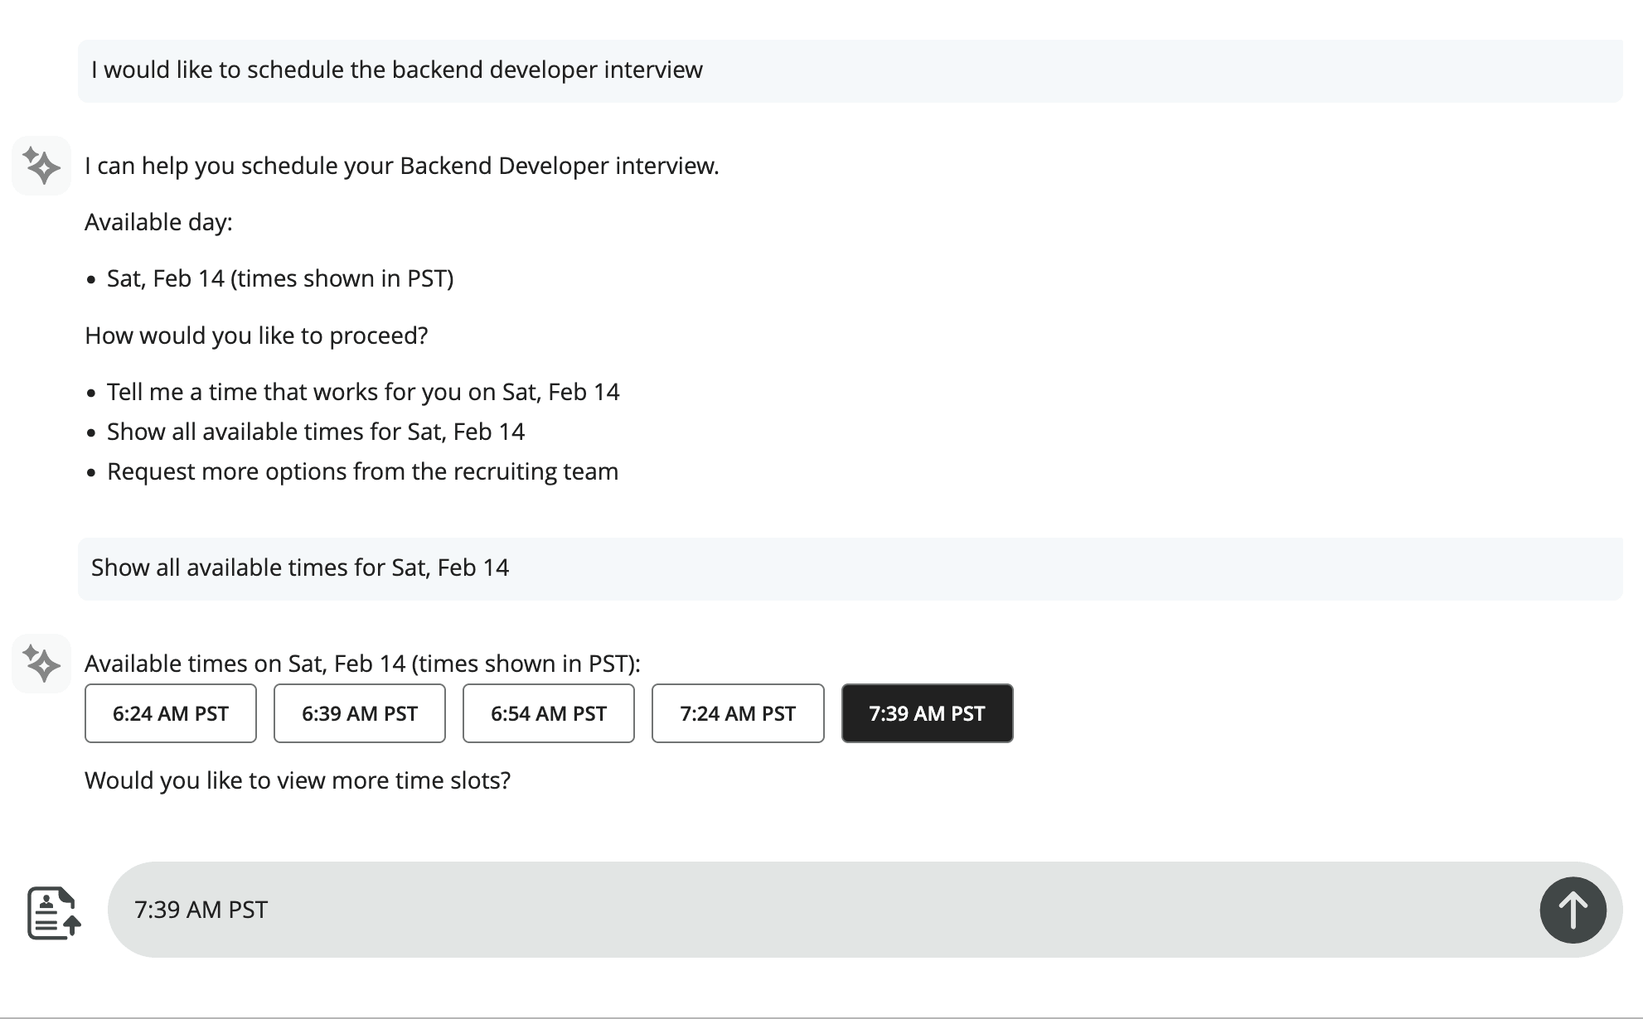Select the 7:39 AM PST text in input box
The image size is (1643, 1019).
pyautogui.click(x=201, y=909)
